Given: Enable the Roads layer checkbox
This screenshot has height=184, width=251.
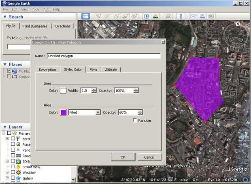Looking at the screenshot, I should click(13, 155).
